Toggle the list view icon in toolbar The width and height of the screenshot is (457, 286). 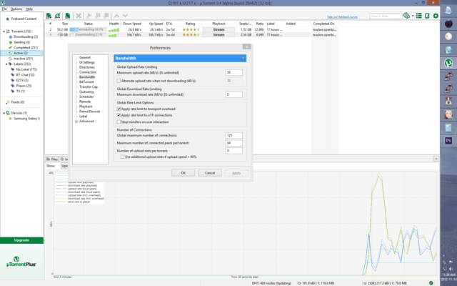[x=419, y=16]
